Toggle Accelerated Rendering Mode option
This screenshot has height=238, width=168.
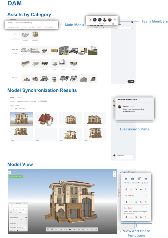tap(26, 220)
